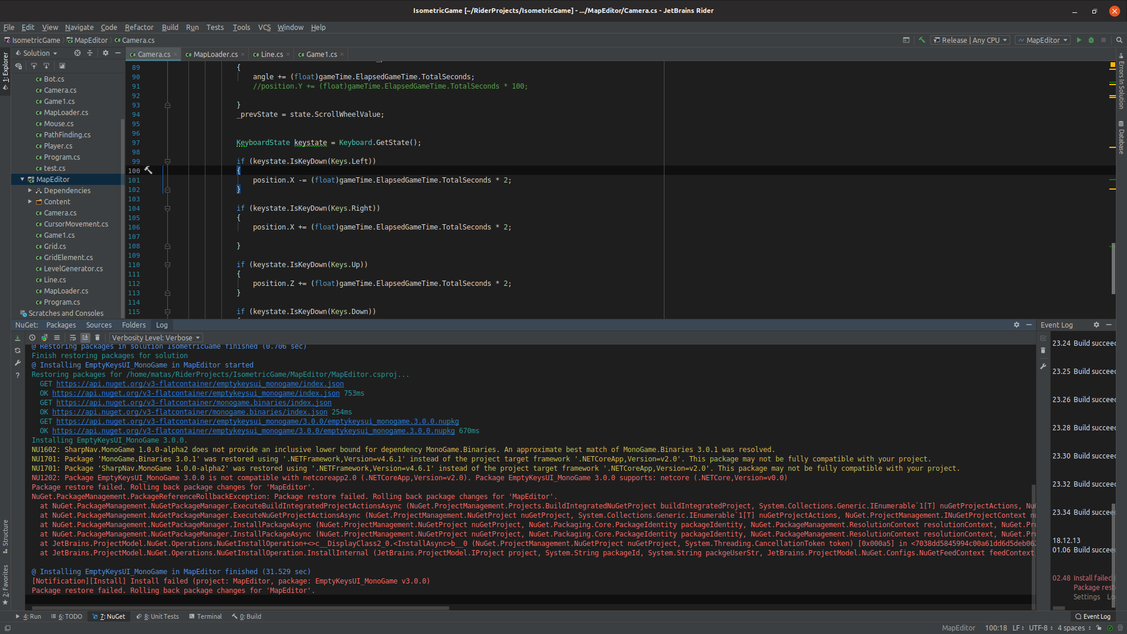This screenshot has height=634, width=1127.
Task: Build solution with the hammer icon
Action: [922, 40]
